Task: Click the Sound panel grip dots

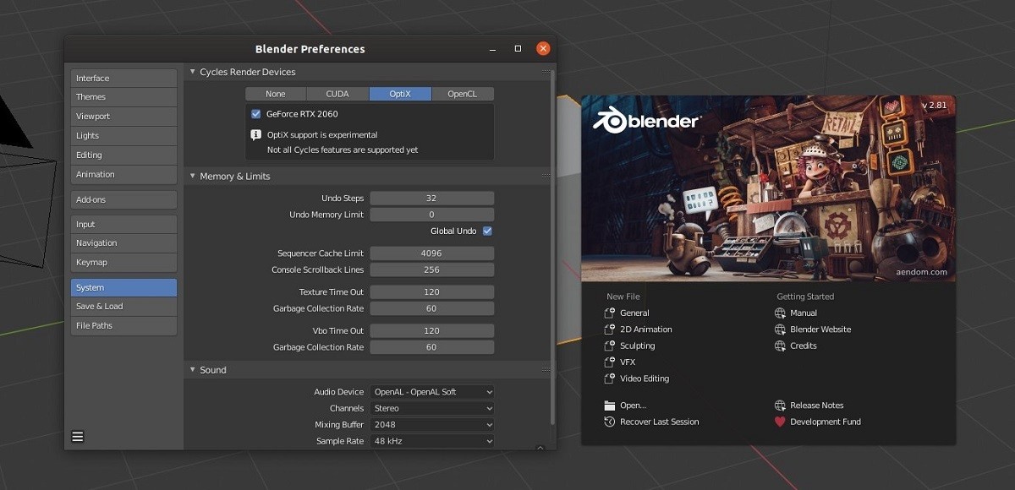Action: point(546,369)
